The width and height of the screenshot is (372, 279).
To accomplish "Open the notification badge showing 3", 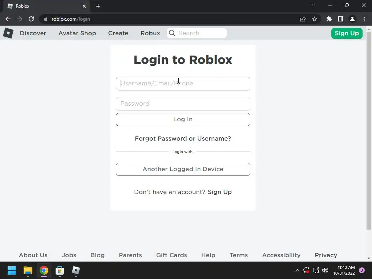I will [x=362, y=270].
